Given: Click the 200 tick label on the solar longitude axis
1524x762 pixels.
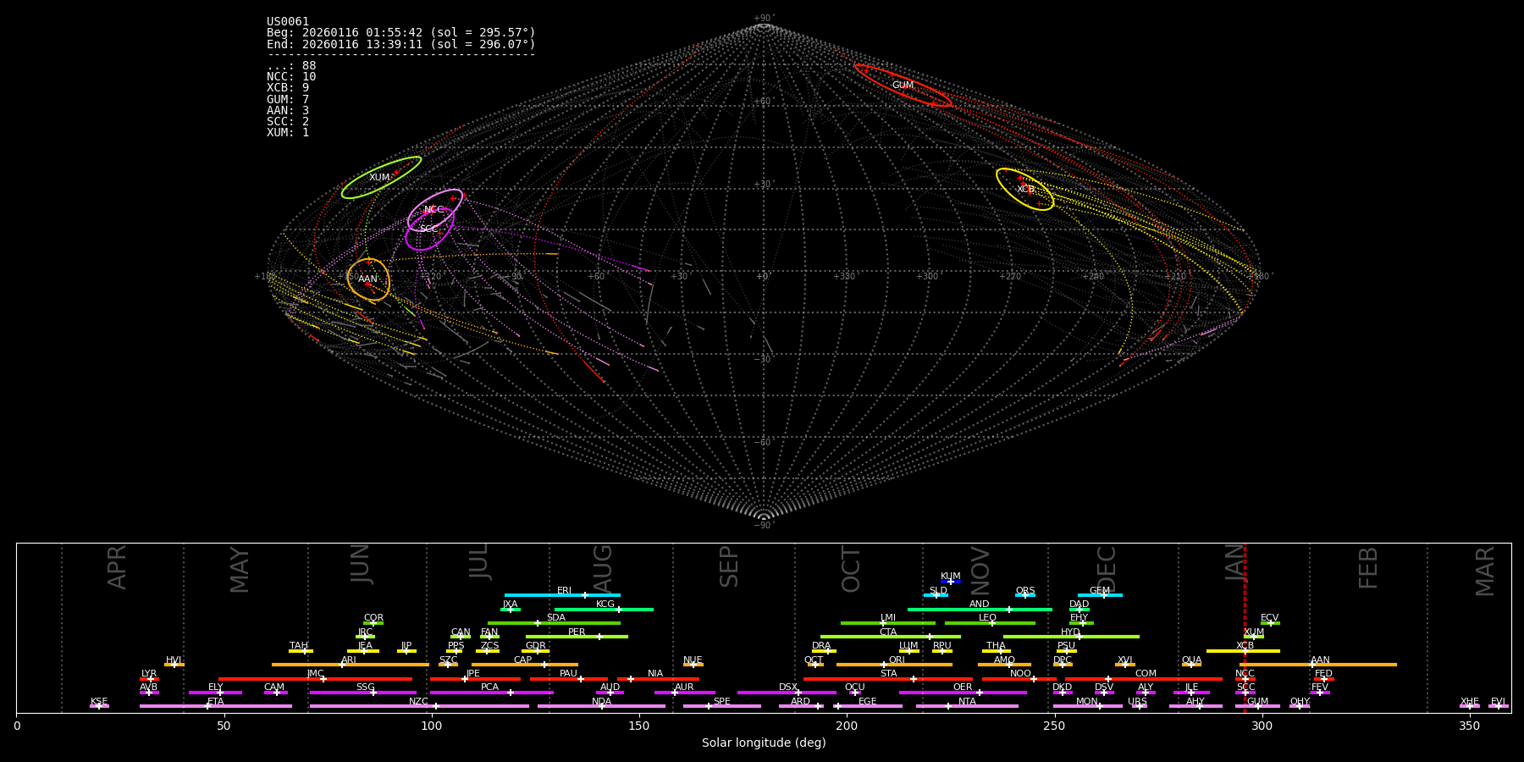Looking at the screenshot, I should tap(847, 726).
